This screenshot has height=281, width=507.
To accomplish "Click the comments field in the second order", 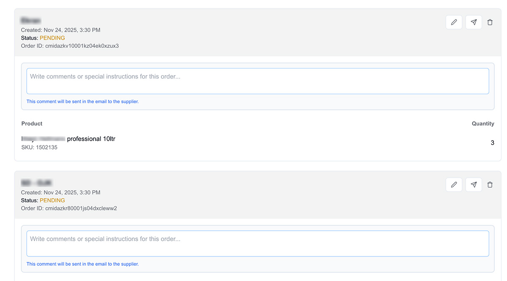I will (257, 243).
